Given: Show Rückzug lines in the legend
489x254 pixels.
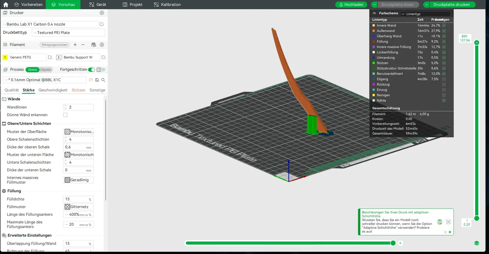Looking at the screenshot, I should point(444,84).
